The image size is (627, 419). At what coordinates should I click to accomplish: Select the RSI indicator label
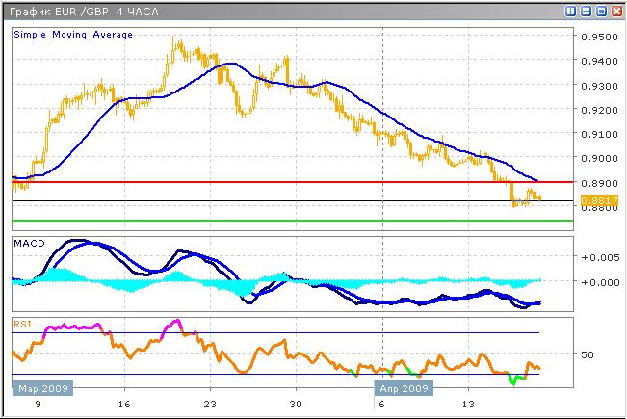tap(21, 326)
